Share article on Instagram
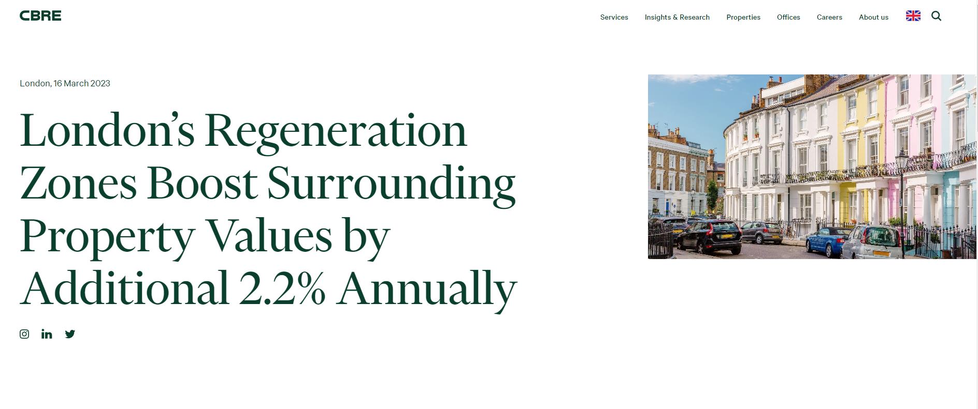978x409 pixels. pyautogui.click(x=24, y=334)
